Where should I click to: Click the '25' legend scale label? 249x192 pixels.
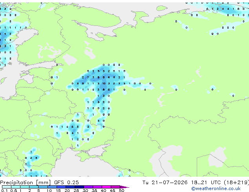point(76,190)
